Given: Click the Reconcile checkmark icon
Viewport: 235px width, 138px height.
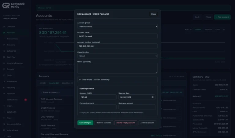Looking at the screenshot, I should point(4,94).
